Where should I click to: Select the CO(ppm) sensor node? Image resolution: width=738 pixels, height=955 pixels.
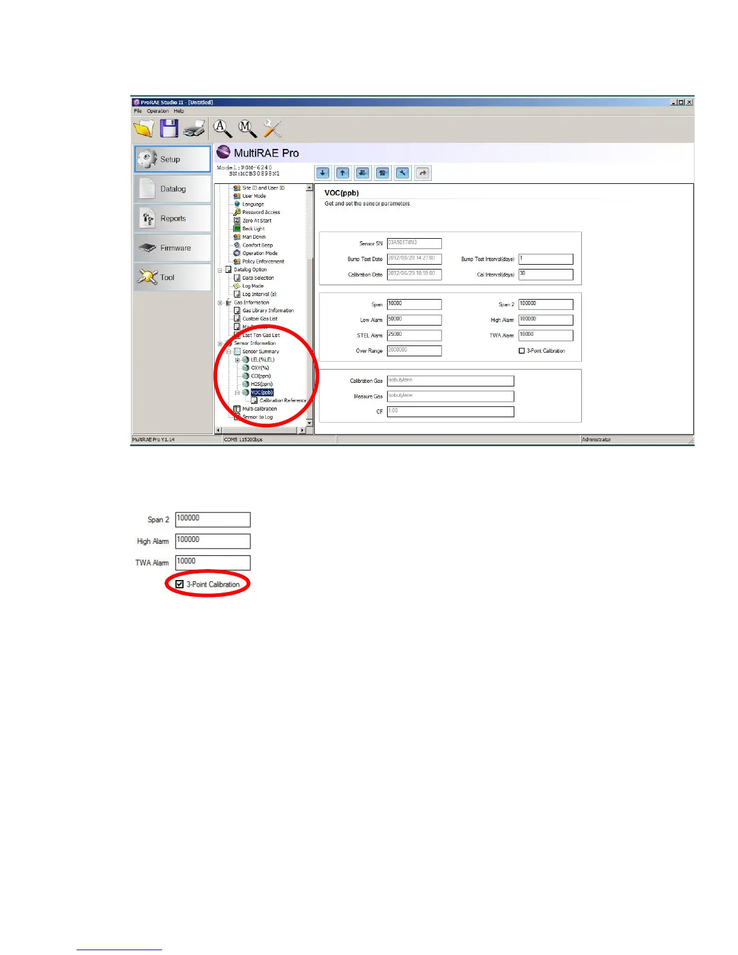[260, 376]
